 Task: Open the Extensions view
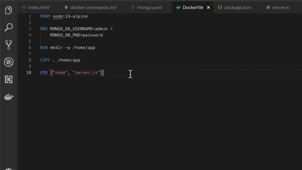tap(8, 79)
